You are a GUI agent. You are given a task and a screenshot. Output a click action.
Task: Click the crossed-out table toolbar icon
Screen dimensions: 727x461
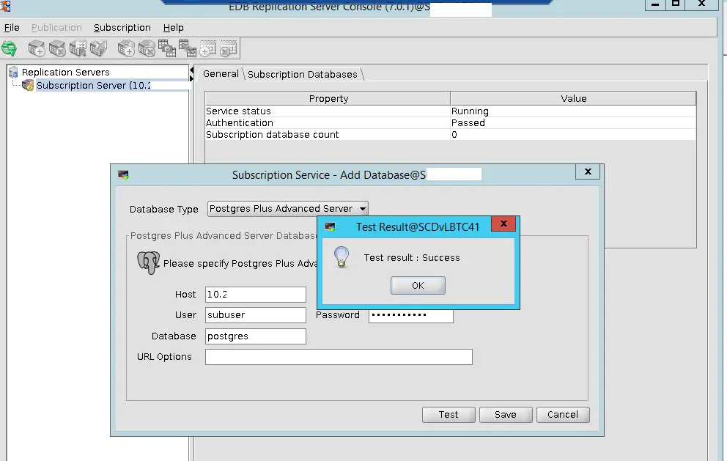[x=98, y=48]
